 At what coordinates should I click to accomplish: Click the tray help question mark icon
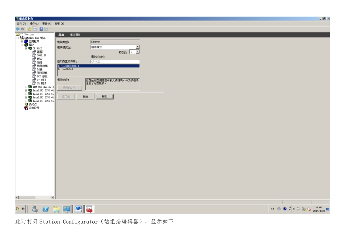(x=285, y=209)
